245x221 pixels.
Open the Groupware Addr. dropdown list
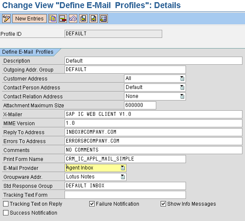coord(123,177)
